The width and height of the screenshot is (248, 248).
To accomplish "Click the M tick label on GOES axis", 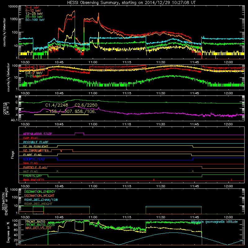I will point(16,97).
